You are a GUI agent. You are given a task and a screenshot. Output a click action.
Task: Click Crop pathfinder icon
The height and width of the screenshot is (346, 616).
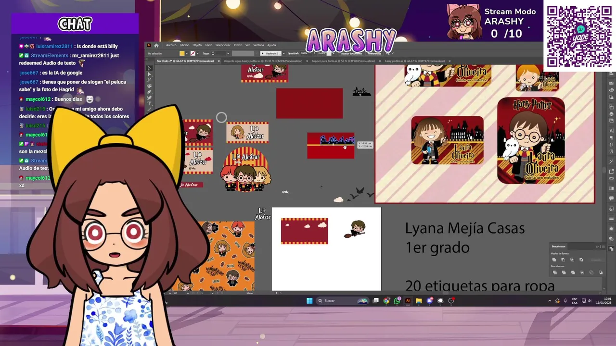tap(582, 272)
